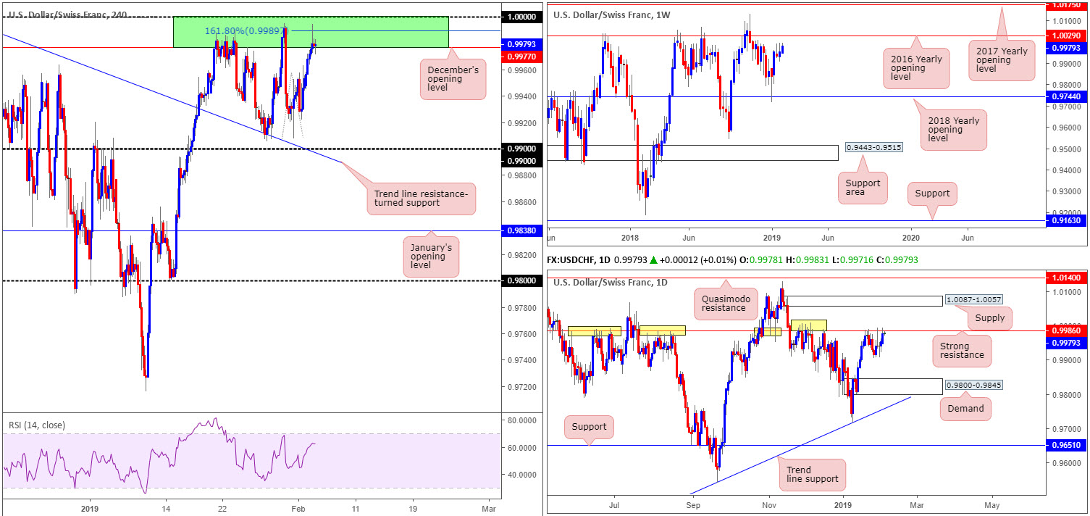Click the red 1.00290 price label

coord(1067,35)
